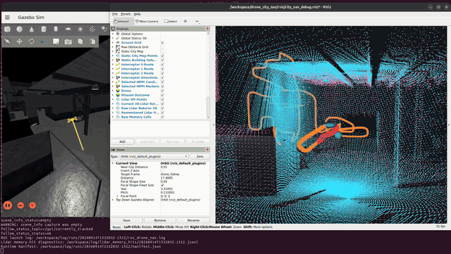The image size is (451, 254).
Task: Click the Rename view button
Action: tap(193, 220)
